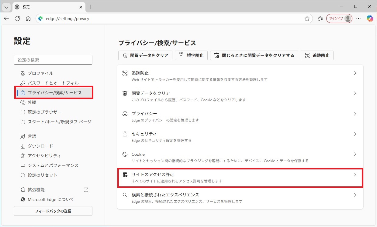The width and height of the screenshot is (377, 227).
Task: Open 拡張機能 external link in sidebar
Action: (x=86, y=190)
